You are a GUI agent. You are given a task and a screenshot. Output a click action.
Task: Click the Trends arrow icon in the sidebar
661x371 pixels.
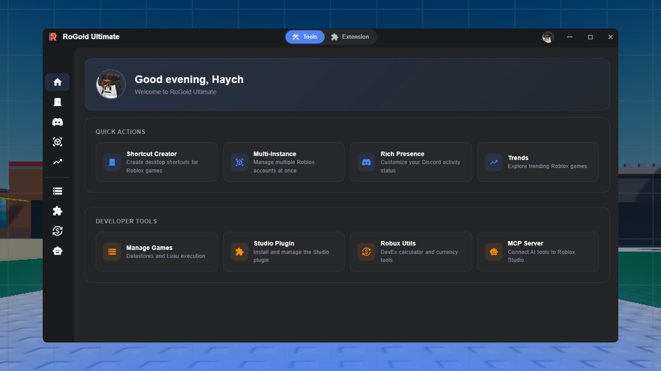tap(57, 162)
